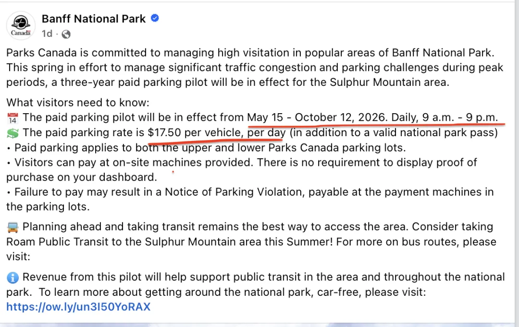Click the Sulphur Mountain area text in first paragraph
The image size is (519, 327).
pyautogui.click(x=389, y=82)
